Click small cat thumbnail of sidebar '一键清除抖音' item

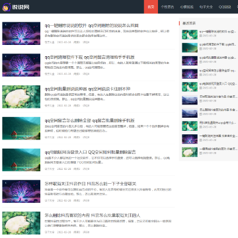[x=190, y=152]
